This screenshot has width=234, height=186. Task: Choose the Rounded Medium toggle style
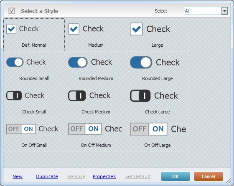point(96,68)
